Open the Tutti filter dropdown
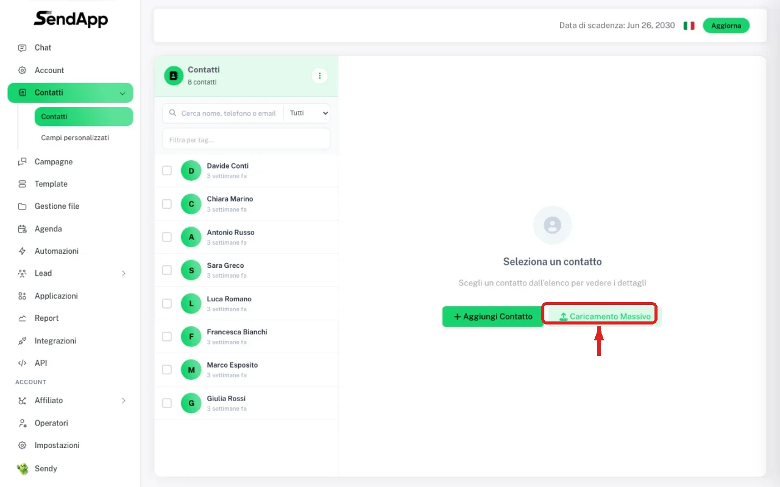Viewport: 780px width, 487px height. (x=307, y=113)
